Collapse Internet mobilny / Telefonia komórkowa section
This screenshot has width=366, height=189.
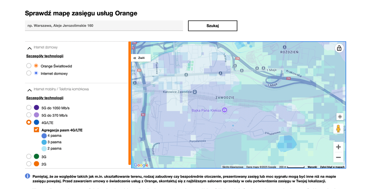[29, 89]
